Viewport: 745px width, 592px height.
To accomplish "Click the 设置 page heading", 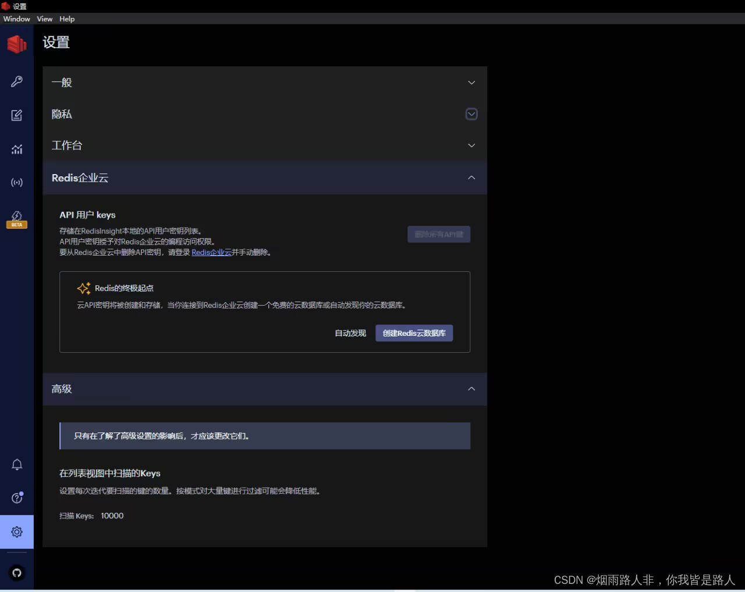I will click(56, 42).
